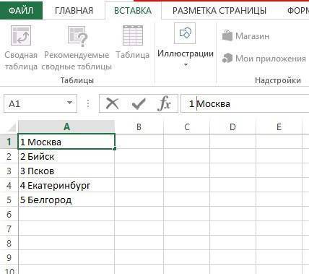Screen dimensions: 309x274
Task: Click the select-all corner triangle
Action: [x=11, y=127]
